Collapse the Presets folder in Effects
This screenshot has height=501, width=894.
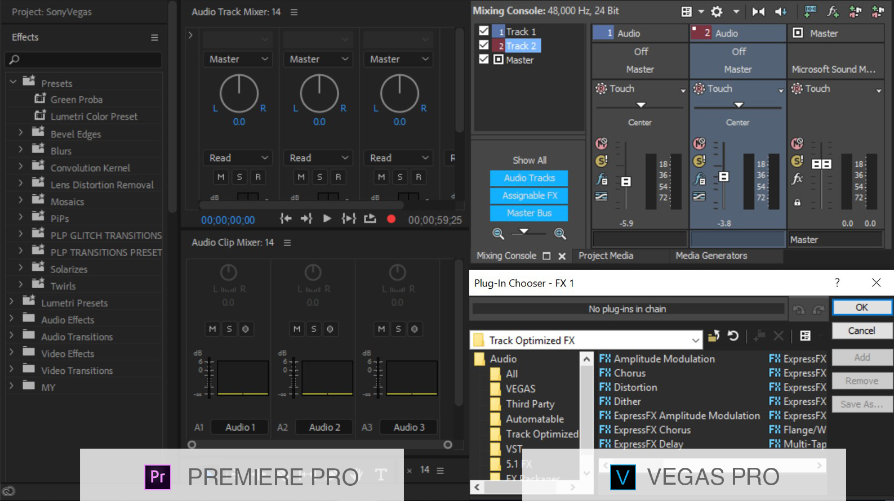click(13, 82)
